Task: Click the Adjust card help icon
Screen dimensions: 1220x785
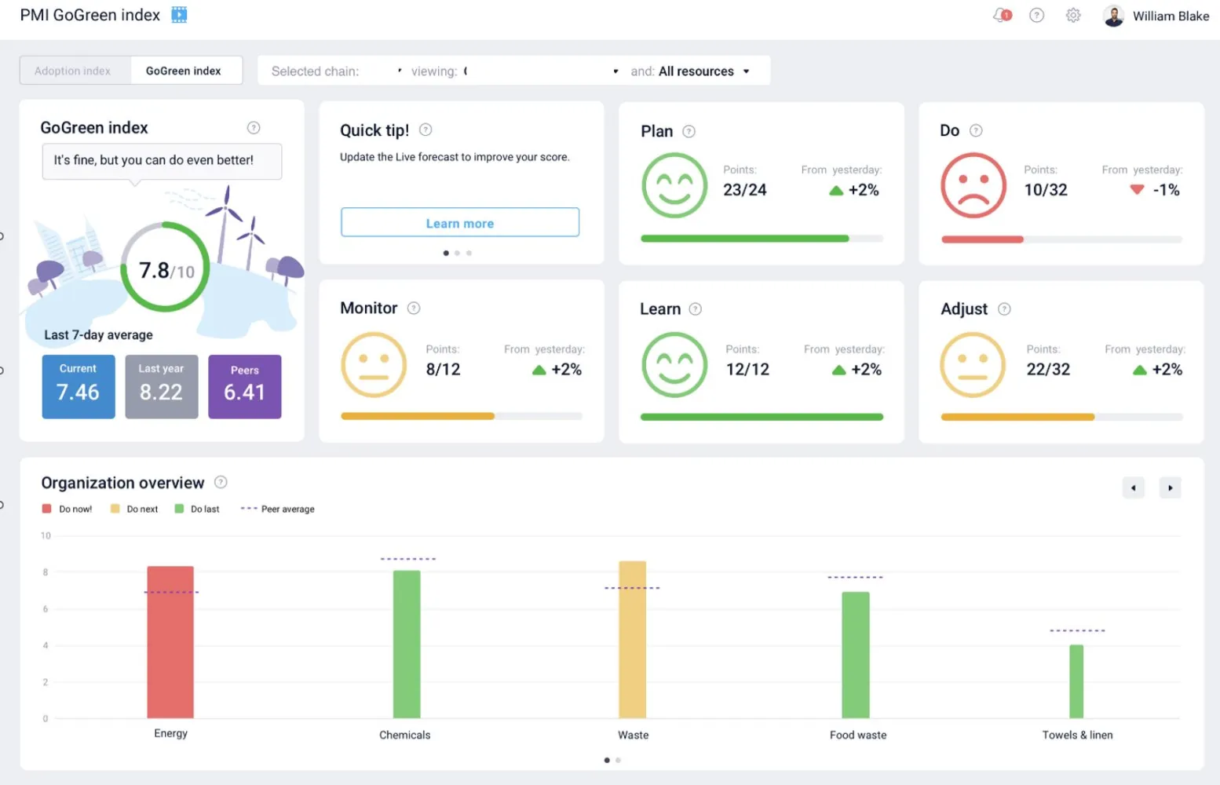Action: (x=1004, y=309)
